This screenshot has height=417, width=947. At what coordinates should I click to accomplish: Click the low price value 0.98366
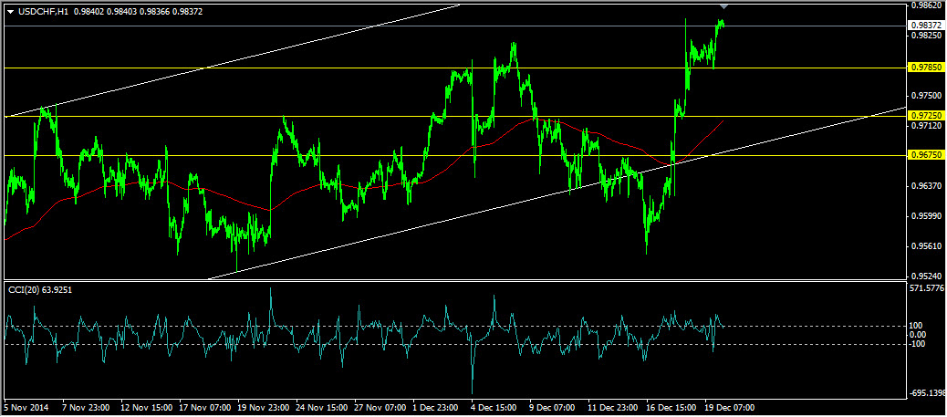156,12
